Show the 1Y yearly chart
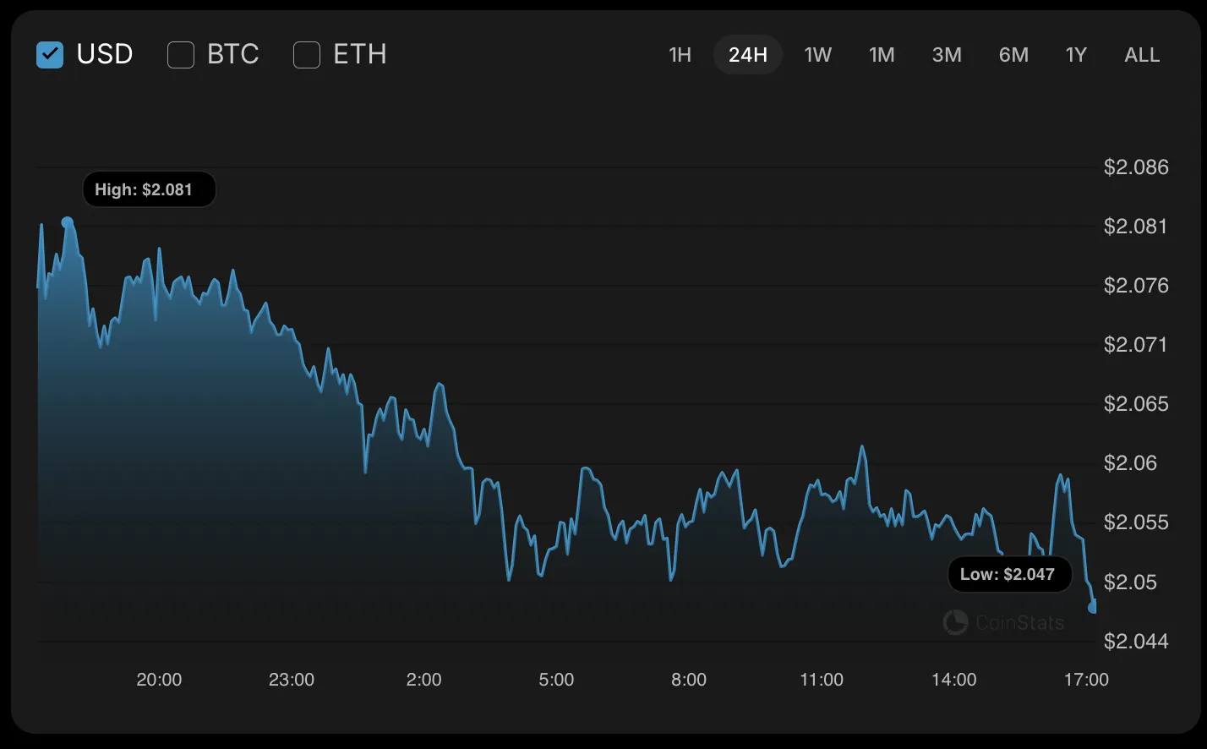The height and width of the screenshot is (749, 1207). [x=1075, y=54]
